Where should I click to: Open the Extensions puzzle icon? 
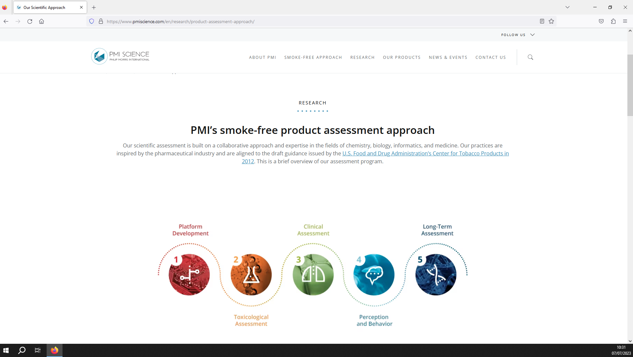click(613, 21)
